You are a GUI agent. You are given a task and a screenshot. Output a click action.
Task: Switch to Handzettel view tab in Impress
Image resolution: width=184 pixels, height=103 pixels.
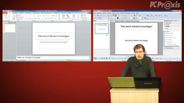(128, 21)
